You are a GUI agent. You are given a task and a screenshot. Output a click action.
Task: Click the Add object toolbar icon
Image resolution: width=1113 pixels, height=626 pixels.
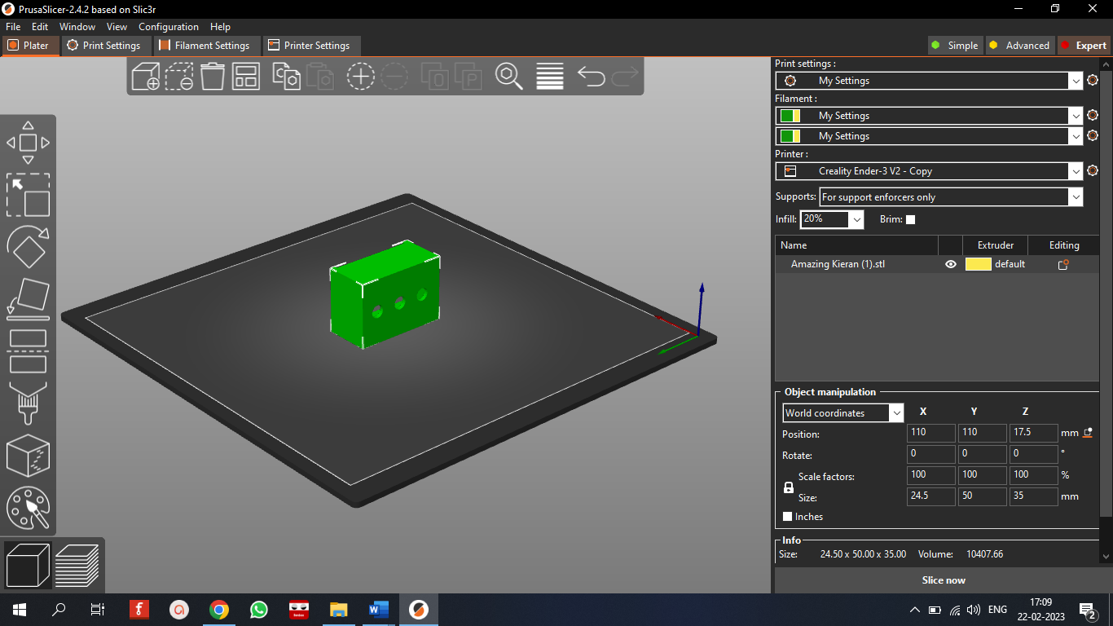coord(145,77)
